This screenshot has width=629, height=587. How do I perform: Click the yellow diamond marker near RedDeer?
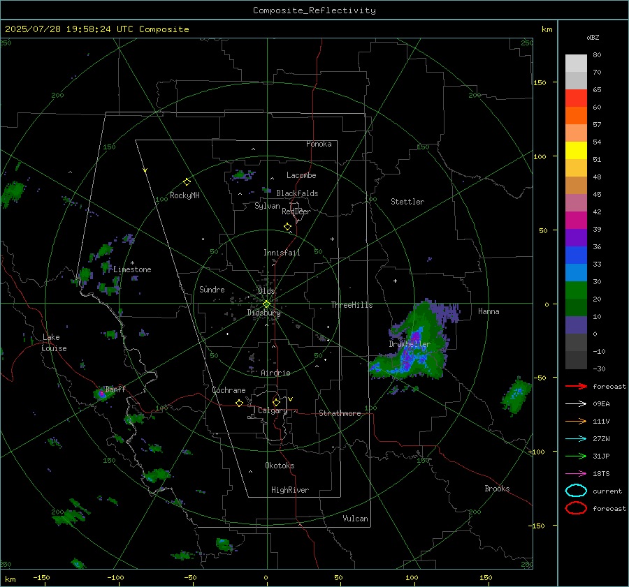(x=287, y=227)
